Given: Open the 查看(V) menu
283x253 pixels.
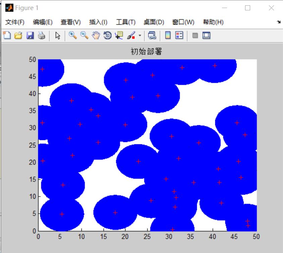Looking at the screenshot, I should [70, 22].
